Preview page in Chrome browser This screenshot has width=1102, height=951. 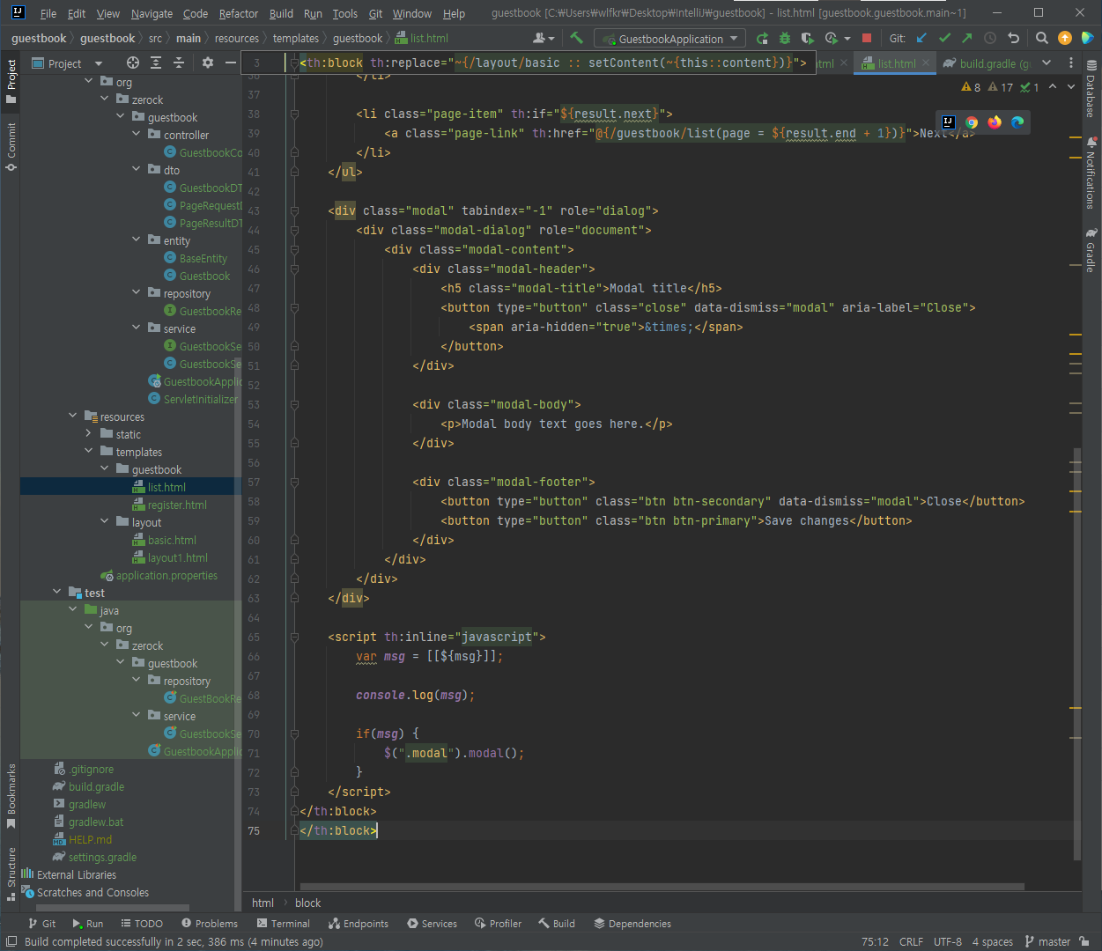point(972,122)
